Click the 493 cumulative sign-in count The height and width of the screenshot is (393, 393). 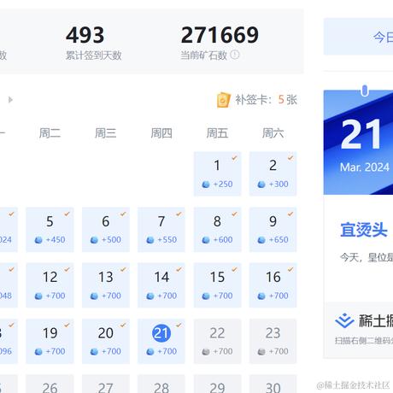[x=85, y=35]
